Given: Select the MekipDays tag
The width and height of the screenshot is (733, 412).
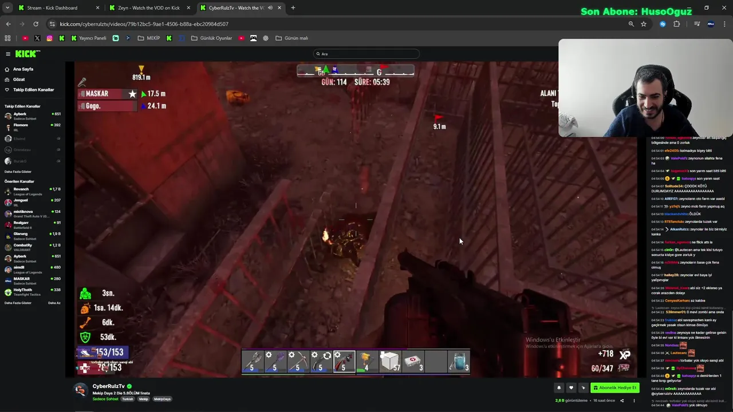Looking at the screenshot, I should [x=162, y=399].
